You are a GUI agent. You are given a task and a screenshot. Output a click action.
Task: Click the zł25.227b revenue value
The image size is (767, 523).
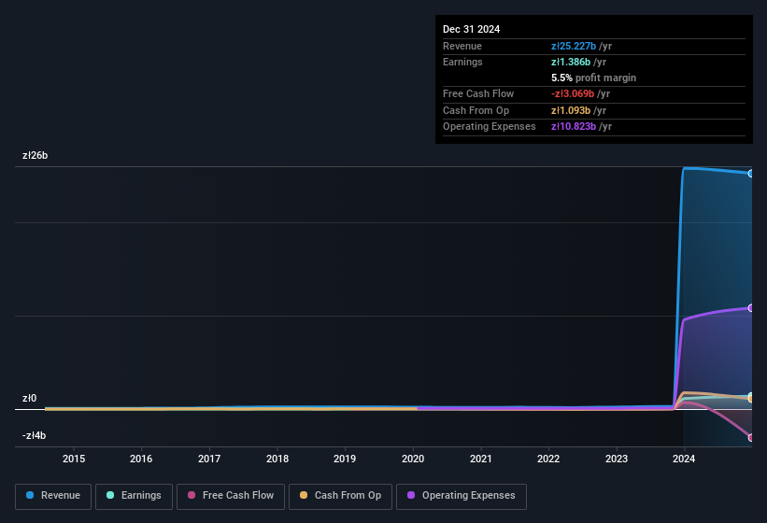pyautogui.click(x=574, y=46)
